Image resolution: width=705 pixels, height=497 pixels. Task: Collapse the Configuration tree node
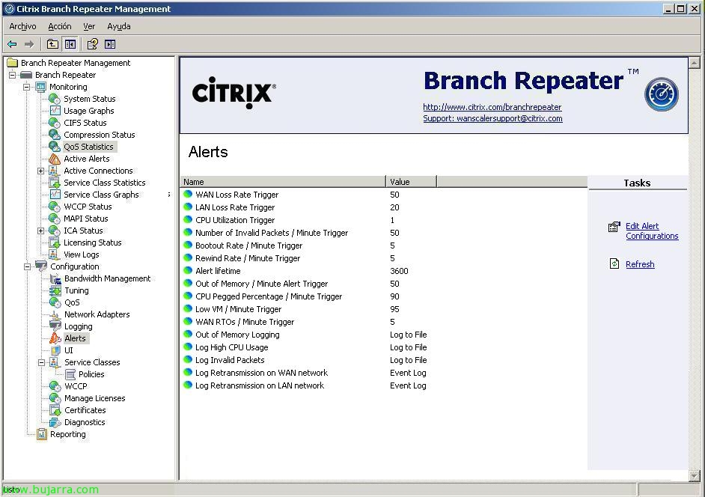pyautogui.click(x=27, y=266)
